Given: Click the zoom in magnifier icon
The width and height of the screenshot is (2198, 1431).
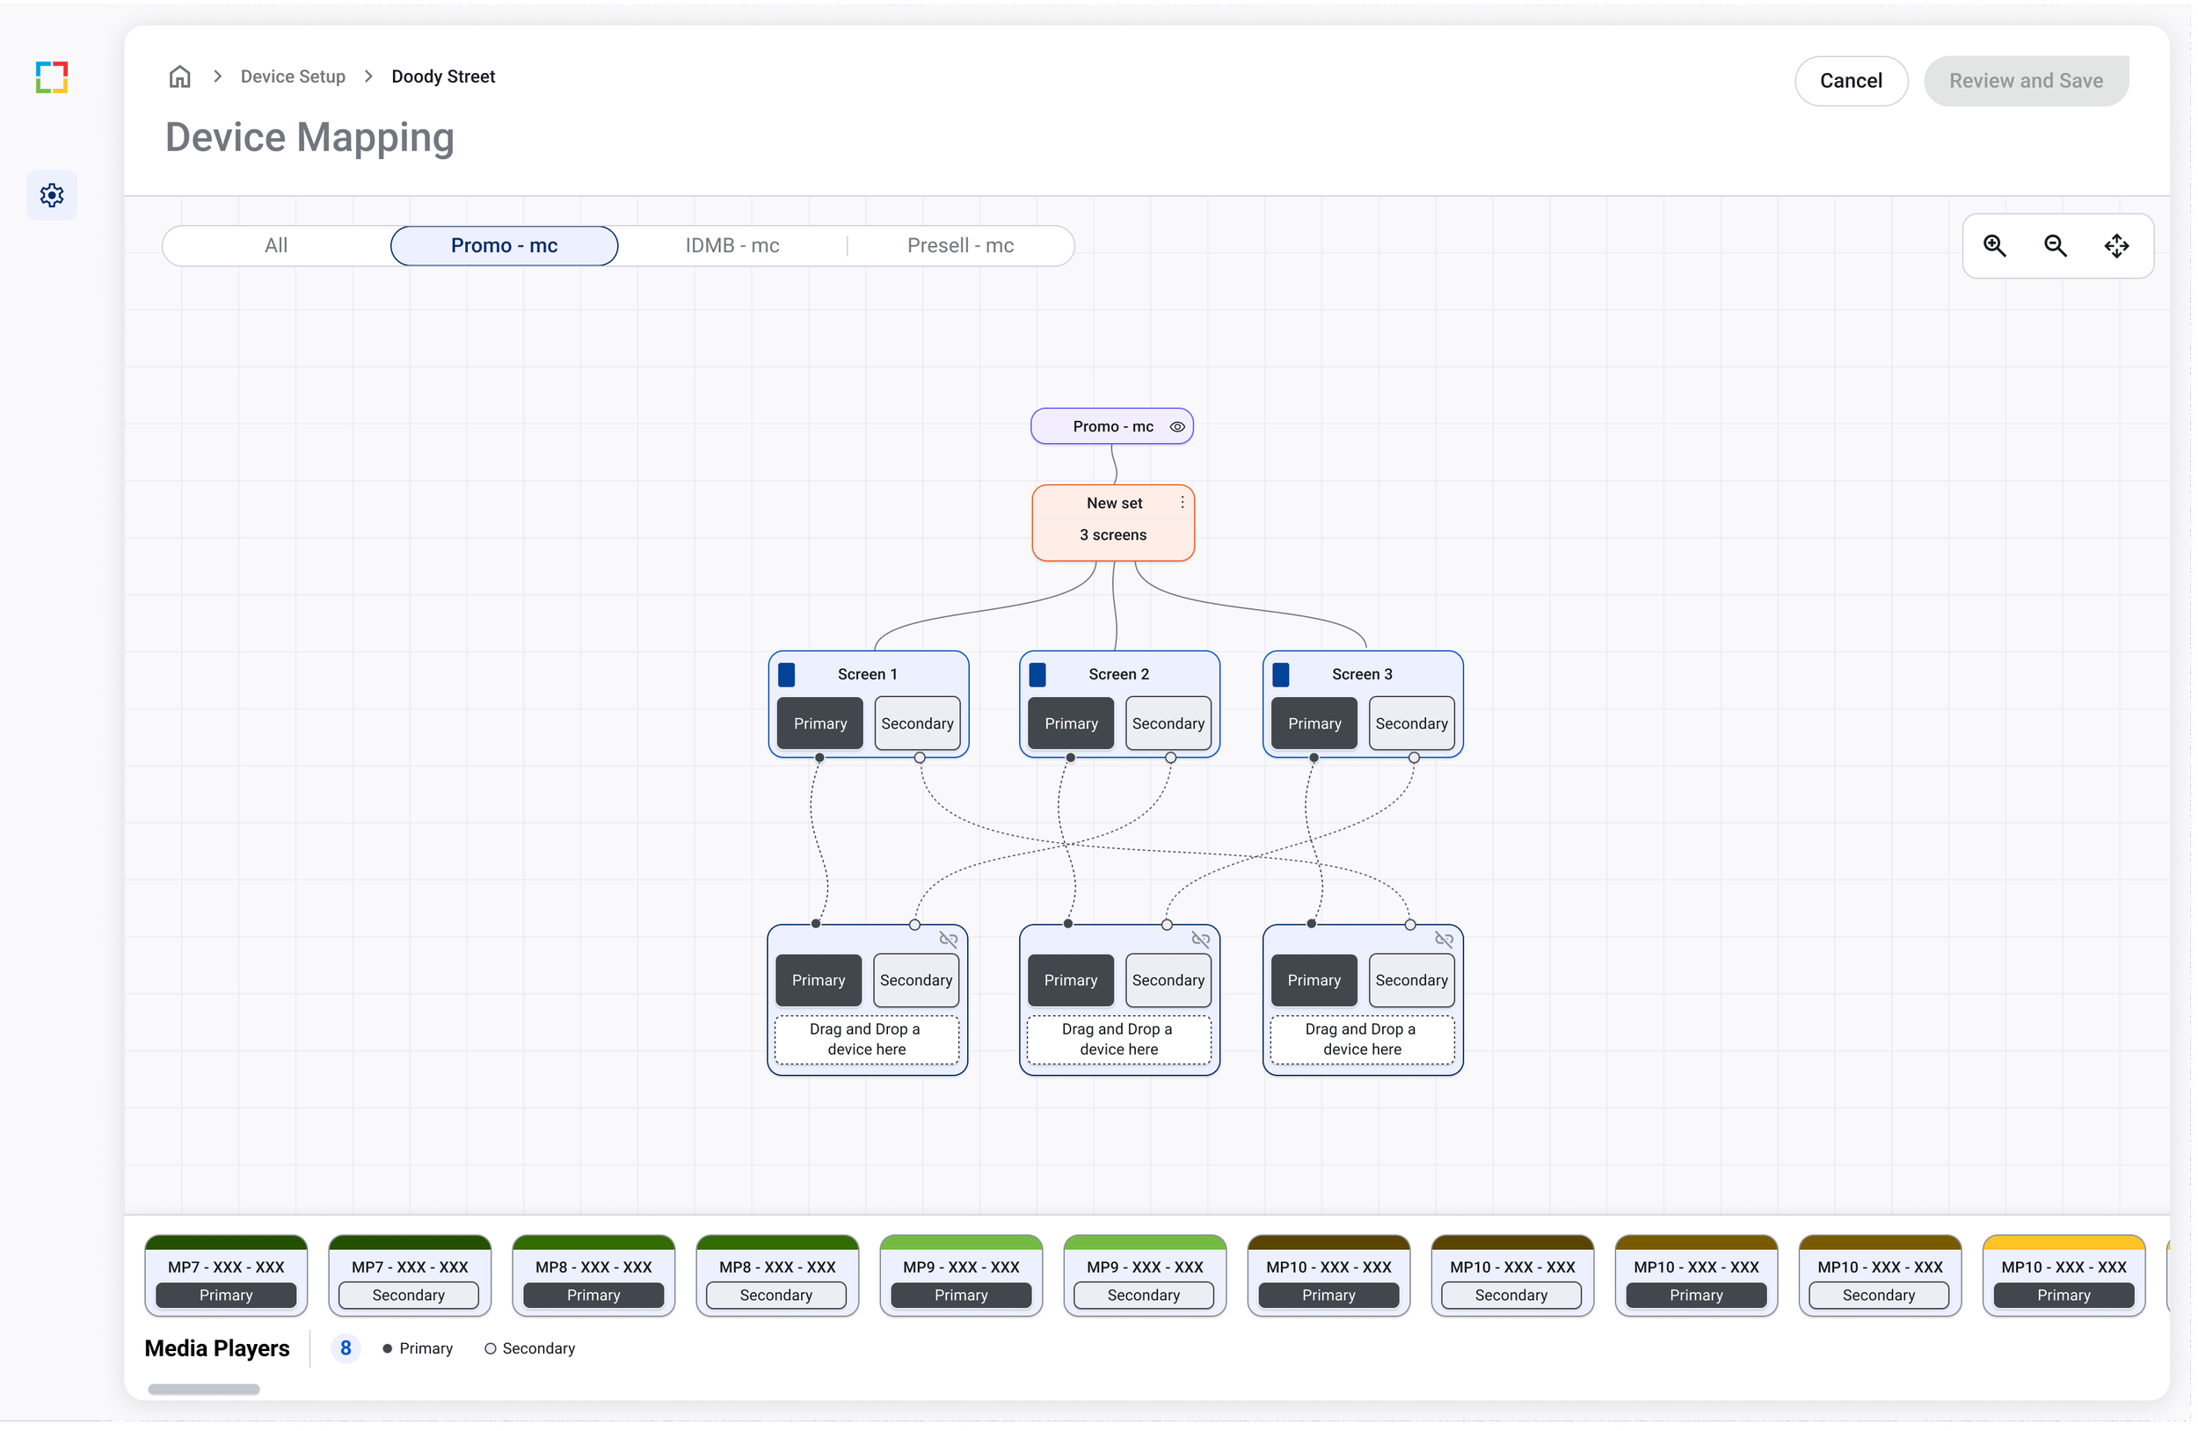Looking at the screenshot, I should (x=1994, y=245).
